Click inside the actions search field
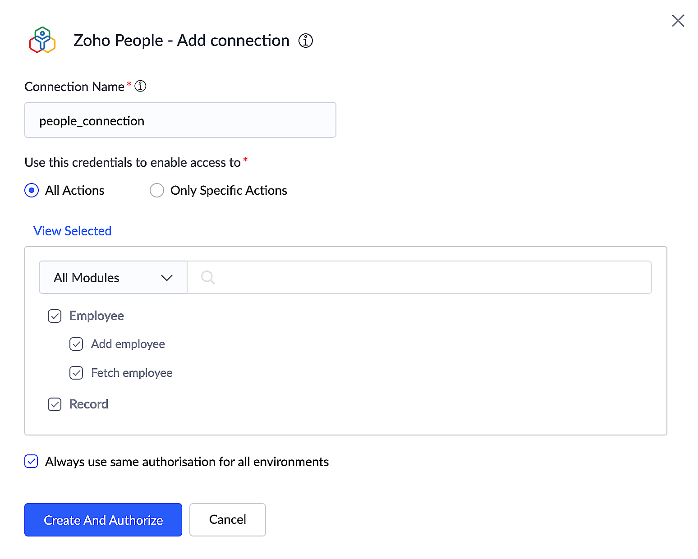Screen dimensions: 698x559 pyautogui.click(x=428, y=277)
